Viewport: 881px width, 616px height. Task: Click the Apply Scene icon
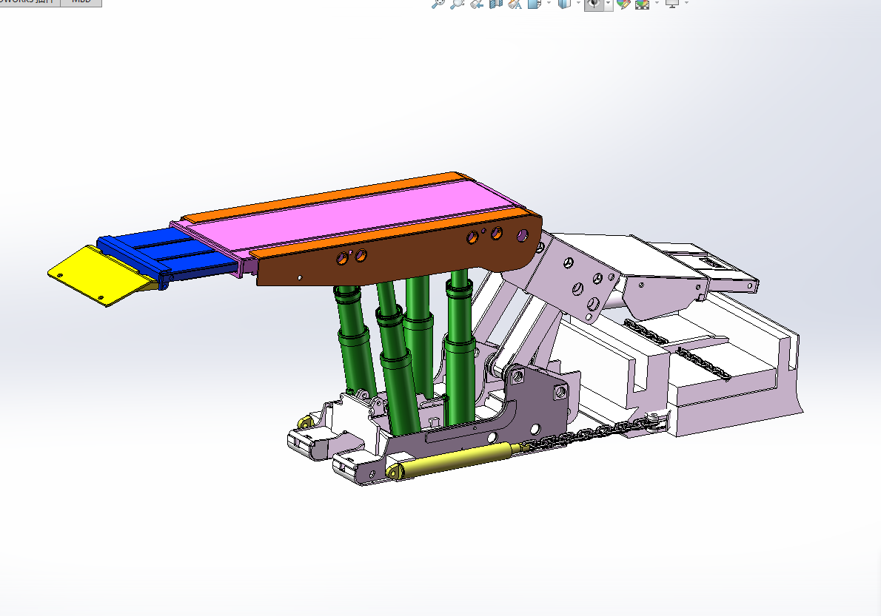pos(642,4)
